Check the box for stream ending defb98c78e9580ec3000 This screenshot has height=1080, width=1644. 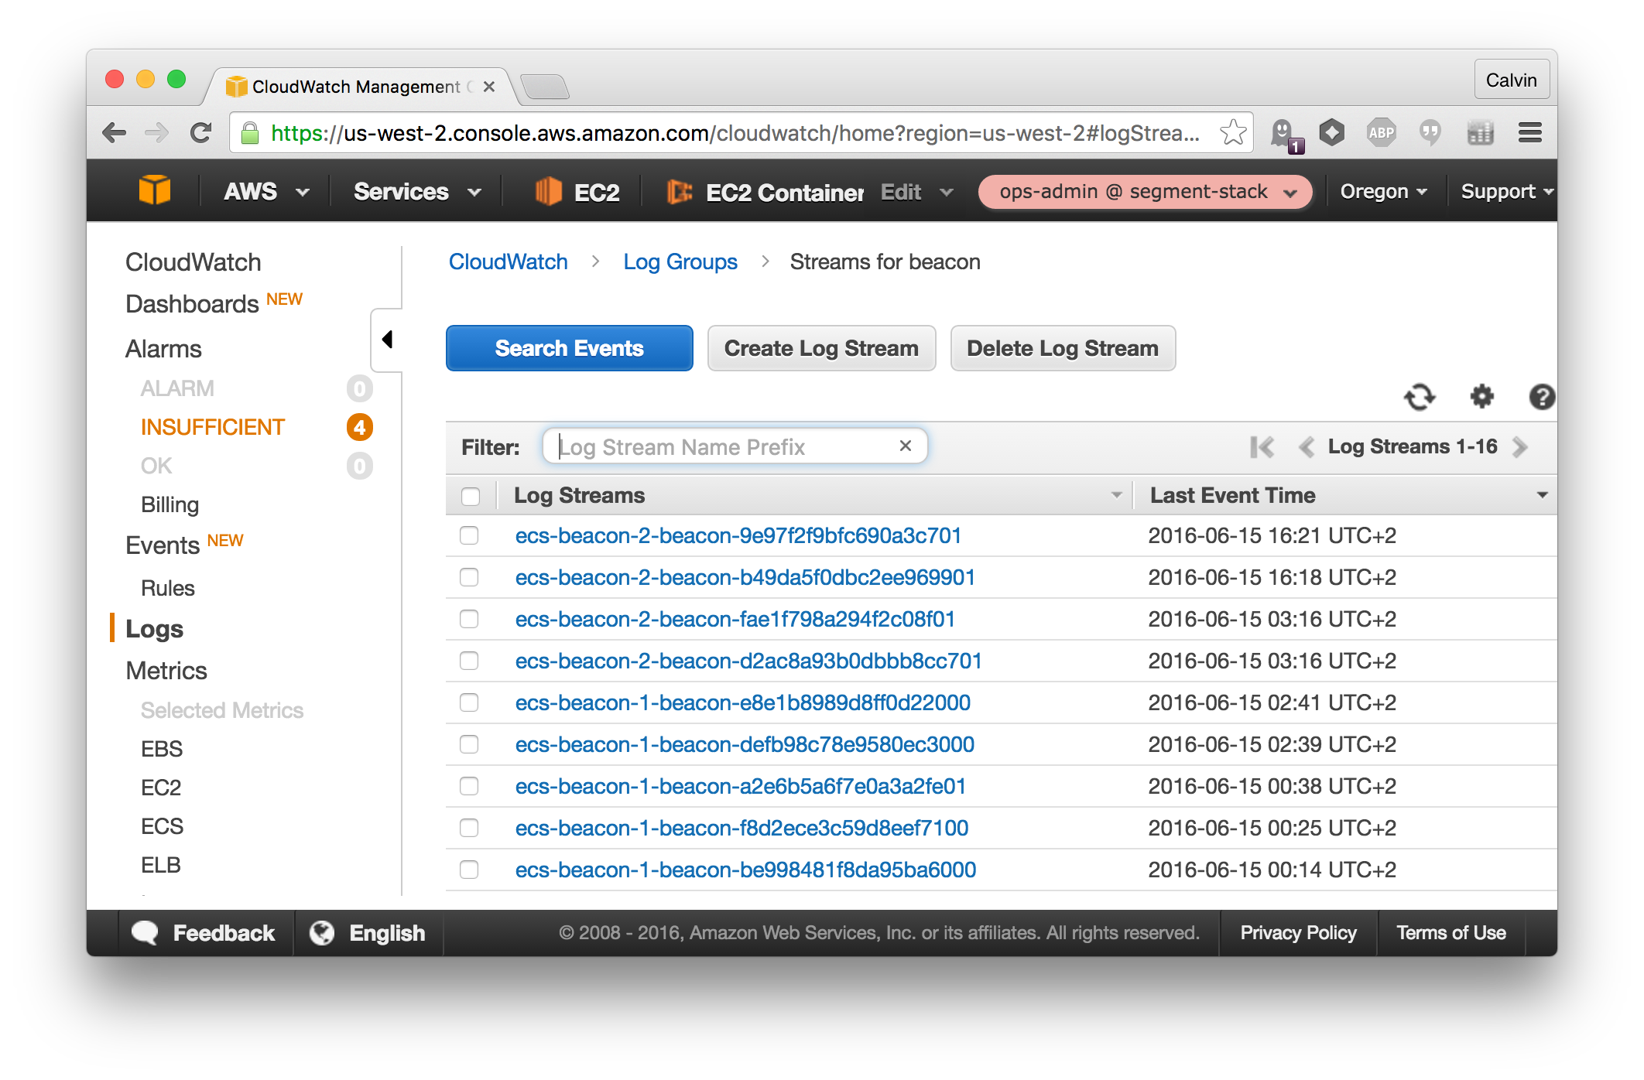(469, 744)
